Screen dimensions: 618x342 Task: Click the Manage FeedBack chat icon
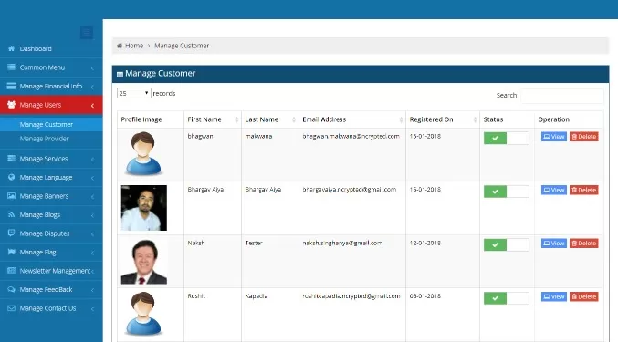click(x=12, y=289)
